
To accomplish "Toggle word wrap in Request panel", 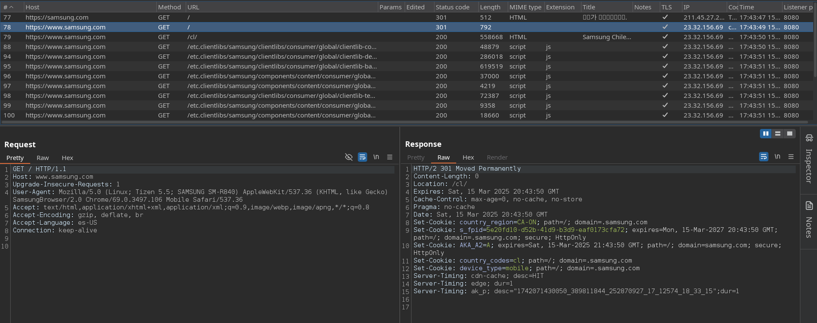I will pos(362,157).
